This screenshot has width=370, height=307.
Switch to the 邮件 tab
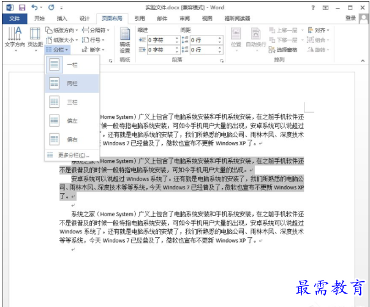tap(162, 18)
